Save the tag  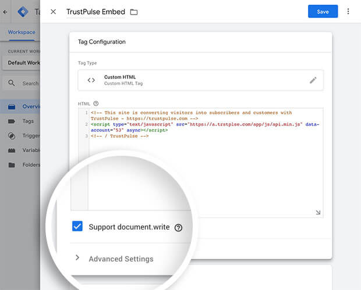pyautogui.click(x=323, y=11)
